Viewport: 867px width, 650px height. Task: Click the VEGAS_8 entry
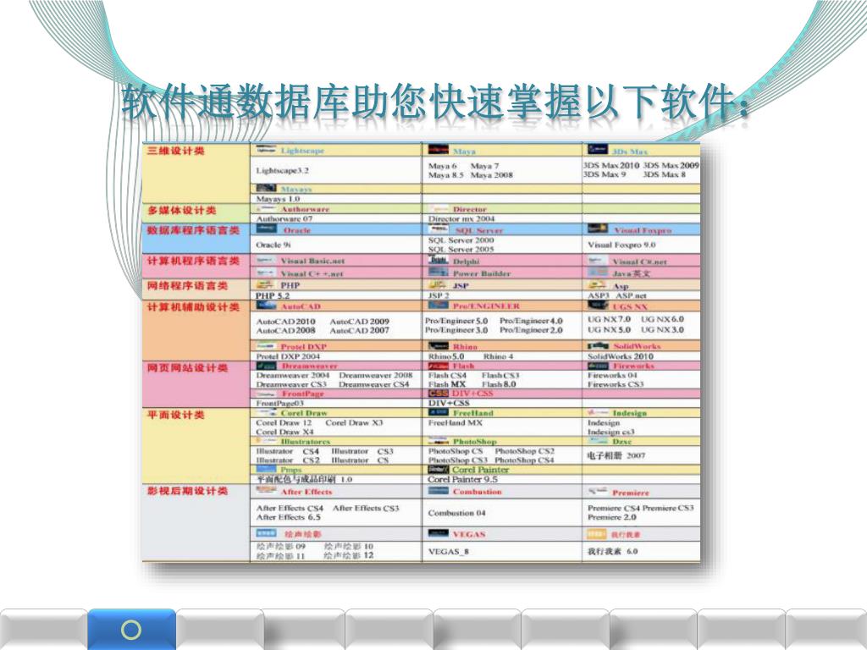[x=449, y=551]
